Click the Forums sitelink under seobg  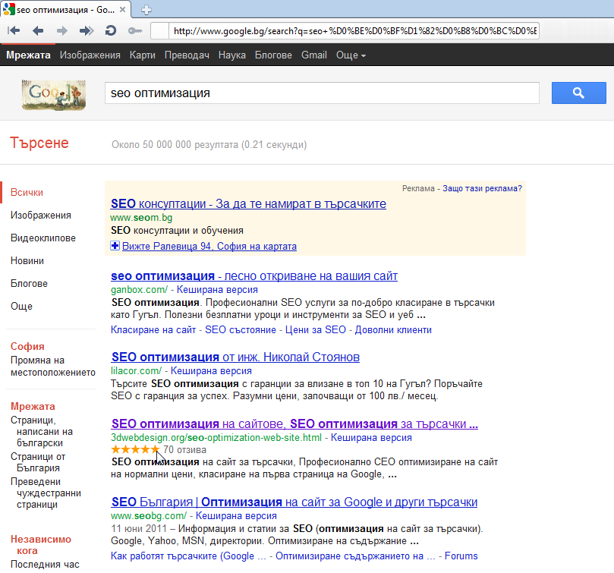(x=461, y=556)
